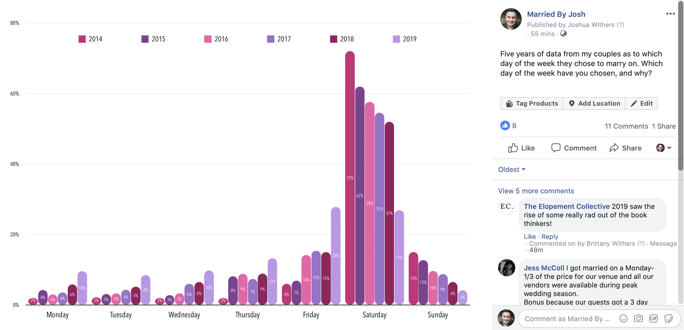
Task: Click Reply under Elopement Collective comment
Action: click(x=550, y=237)
